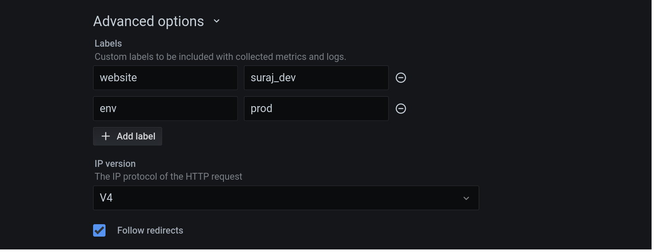
Task: Click the IP version dropdown chevron arrow
Action: tap(466, 198)
